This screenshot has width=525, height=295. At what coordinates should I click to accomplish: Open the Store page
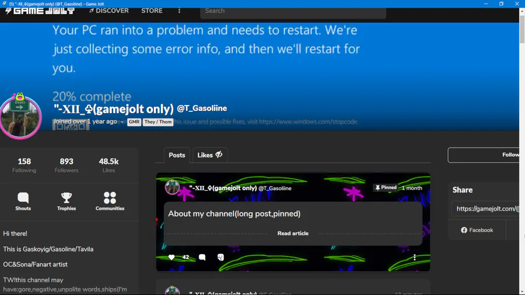152,10
